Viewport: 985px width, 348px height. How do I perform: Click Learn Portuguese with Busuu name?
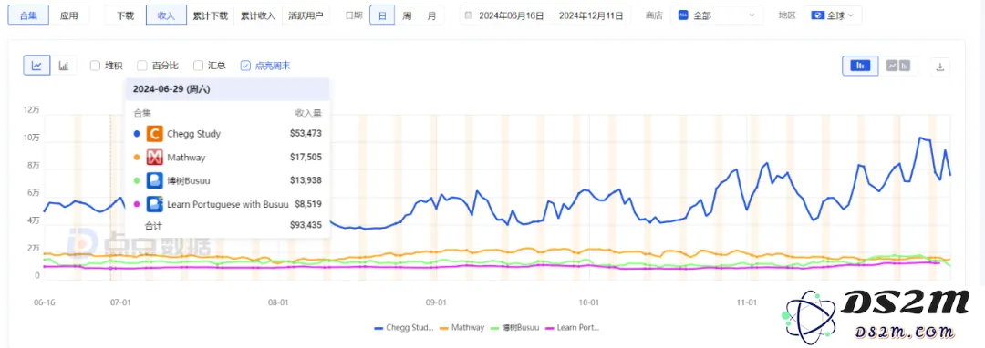click(227, 204)
